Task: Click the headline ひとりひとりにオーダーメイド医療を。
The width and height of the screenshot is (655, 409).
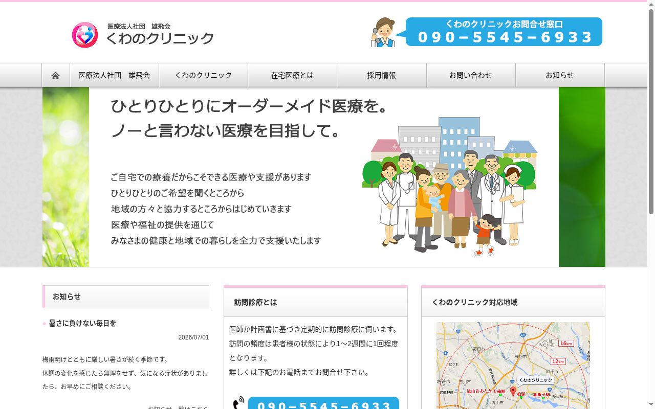Action: pos(250,106)
